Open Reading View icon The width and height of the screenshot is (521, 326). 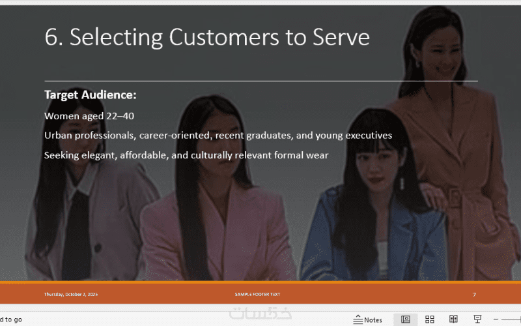coord(453,319)
